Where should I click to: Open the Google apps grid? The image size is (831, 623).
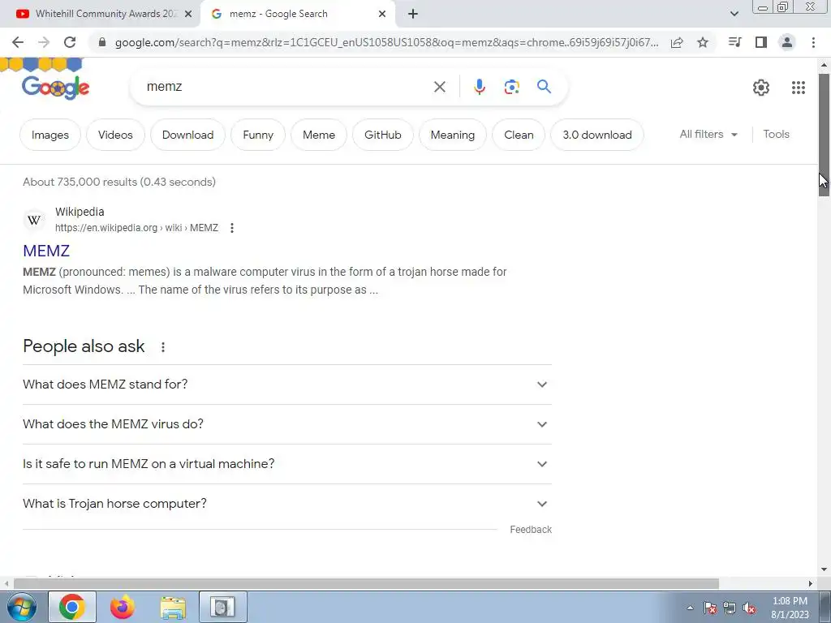pyautogui.click(x=799, y=88)
